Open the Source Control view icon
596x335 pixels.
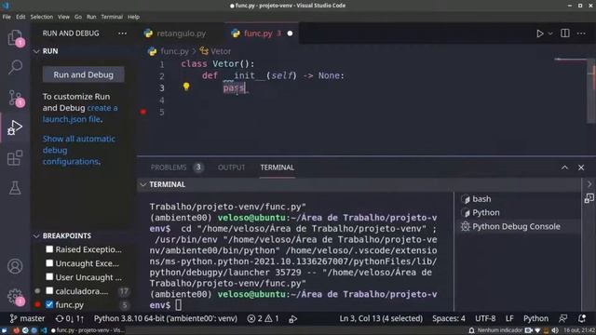coord(15,98)
